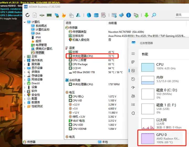Click the blue info circle toolbar icon
189x147 pixels.
(129, 15)
